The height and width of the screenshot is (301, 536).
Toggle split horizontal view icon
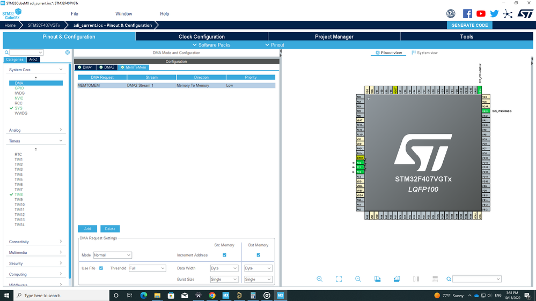pyautogui.click(x=435, y=279)
